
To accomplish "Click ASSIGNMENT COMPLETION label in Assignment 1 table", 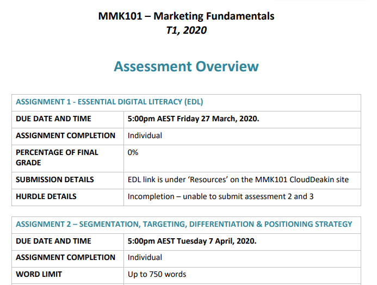I will (x=65, y=135).
